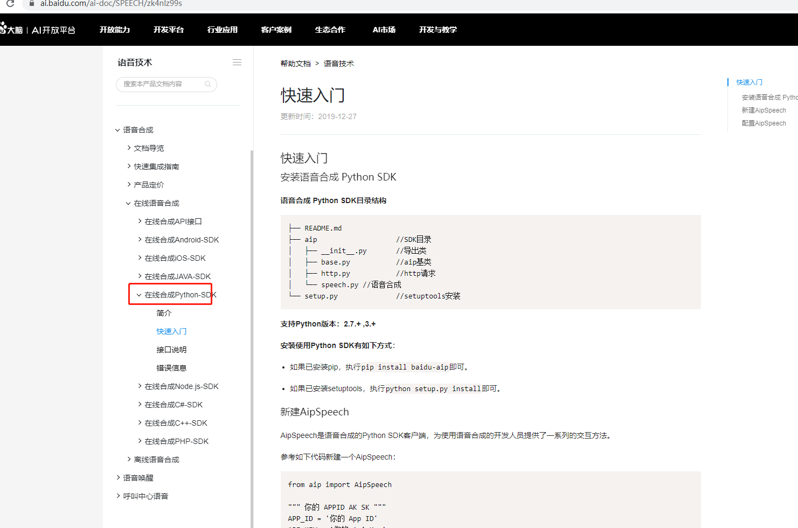Click the magnifier icon in doc search
798x528 pixels.
[208, 84]
